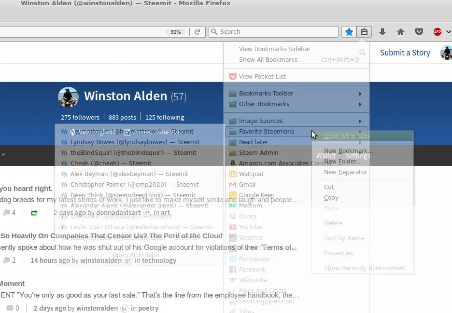Image resolution: width=452 pixels, height=313 pixels.
Task: Open the Smokingpipes.com bookmark
Action: click(x=297, y=301)
